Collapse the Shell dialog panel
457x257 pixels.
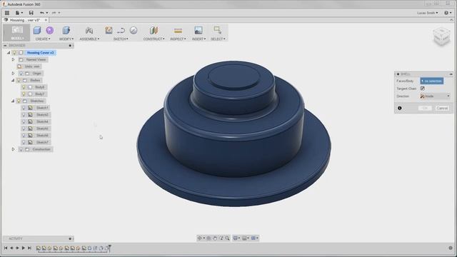point(451,74)
